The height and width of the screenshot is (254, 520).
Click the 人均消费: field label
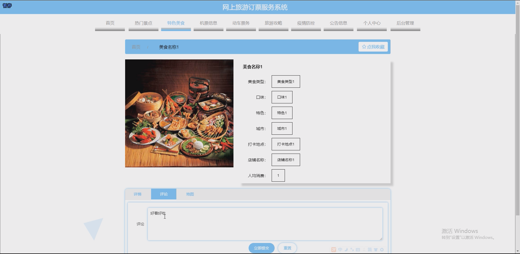[257, 175]
